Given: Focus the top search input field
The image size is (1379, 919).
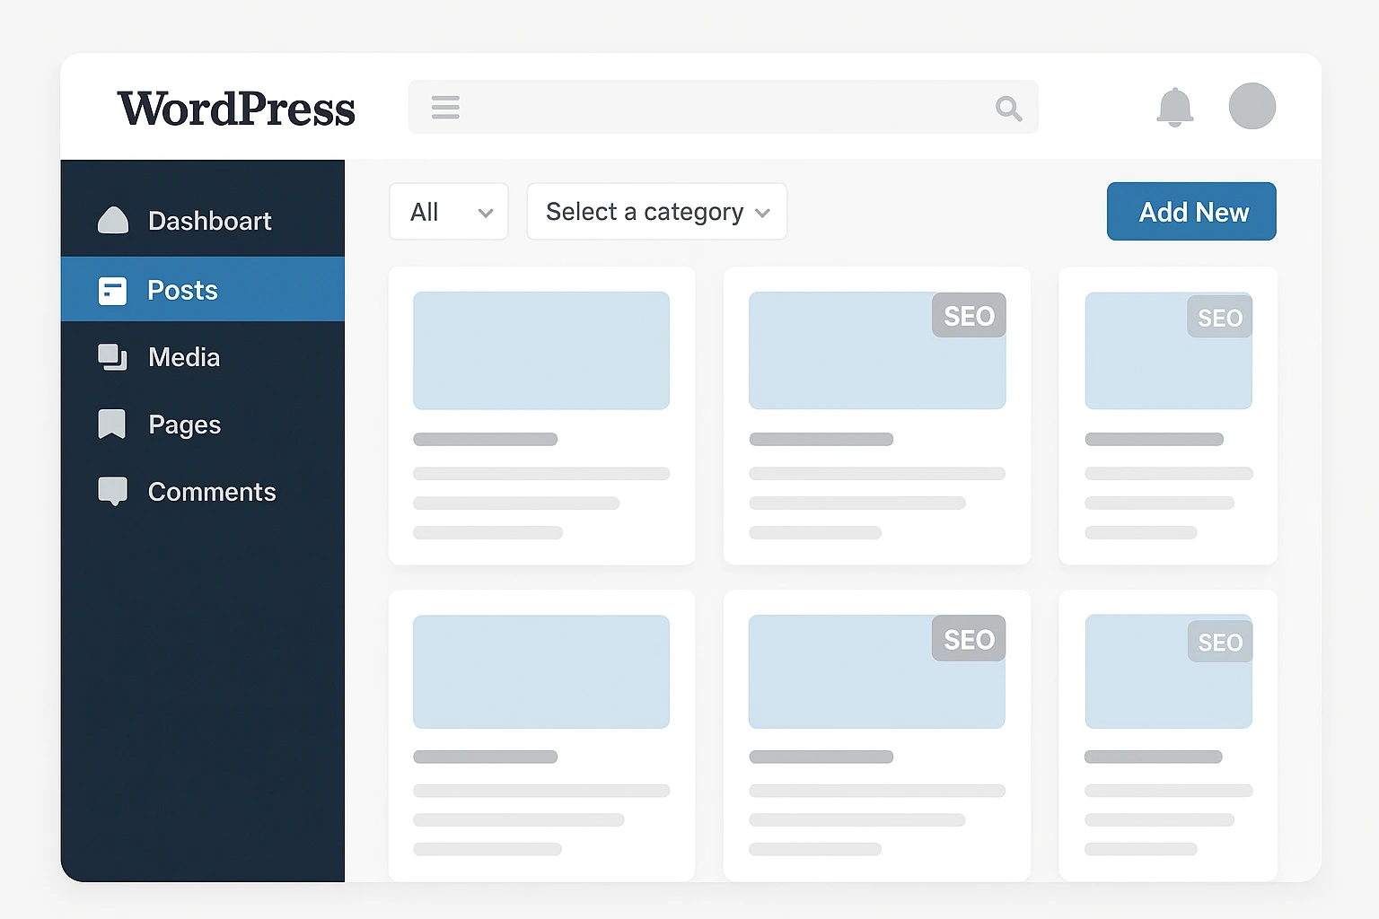Looking at the screenshot, I should [724, 107].
